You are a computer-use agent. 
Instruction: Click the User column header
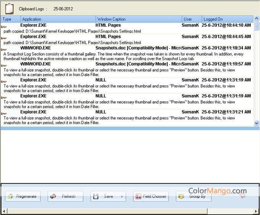coord(192,19)
